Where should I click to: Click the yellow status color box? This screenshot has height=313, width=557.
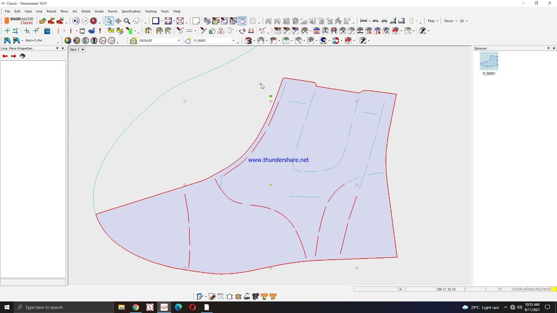[554, 289]
